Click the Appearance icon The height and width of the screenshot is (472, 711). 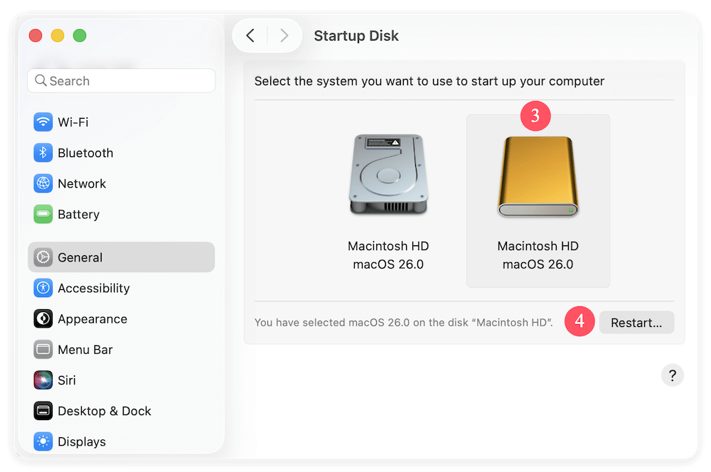(43, 318)
